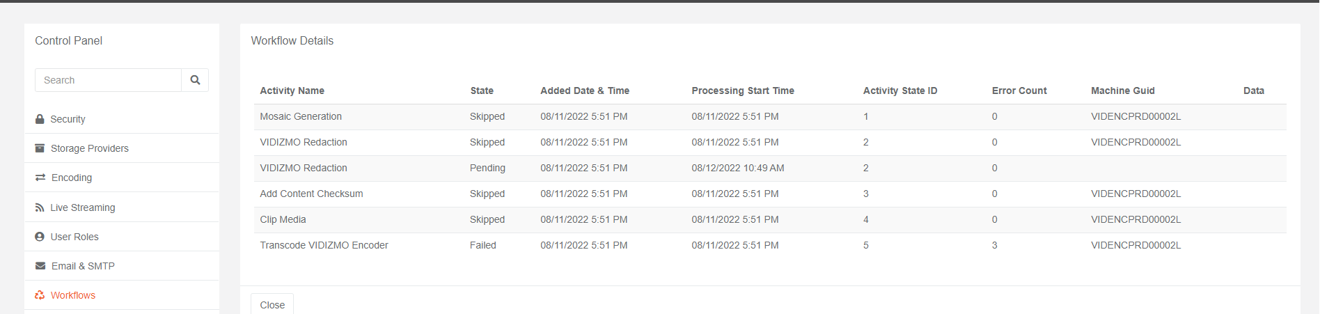Image resolution: width=1320 pixels, height=314 pixels.
Task: Click the Activity Name column header
Action: [292, 91]
